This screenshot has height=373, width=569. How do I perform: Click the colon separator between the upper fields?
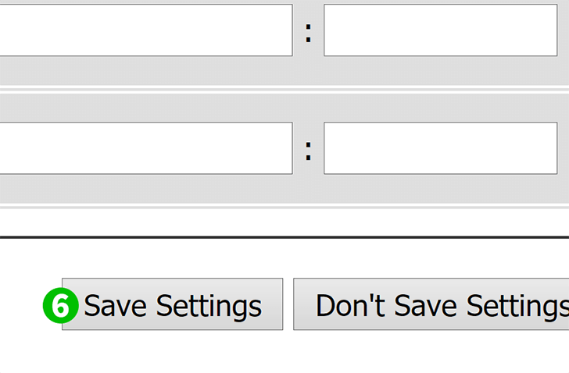point(308,33)
